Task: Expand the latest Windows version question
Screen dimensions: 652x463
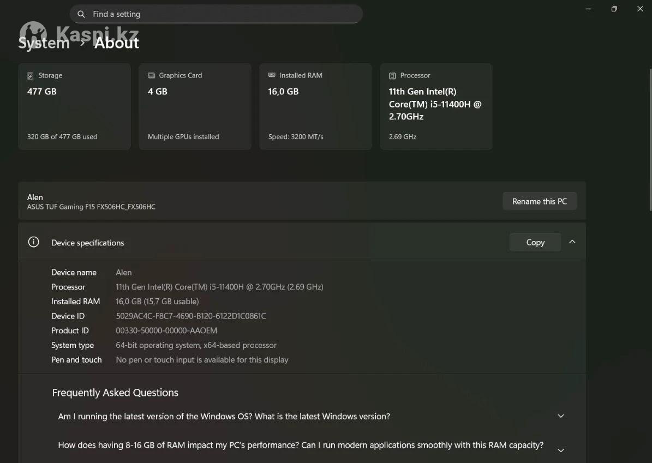Action: (x=561, y=416)
